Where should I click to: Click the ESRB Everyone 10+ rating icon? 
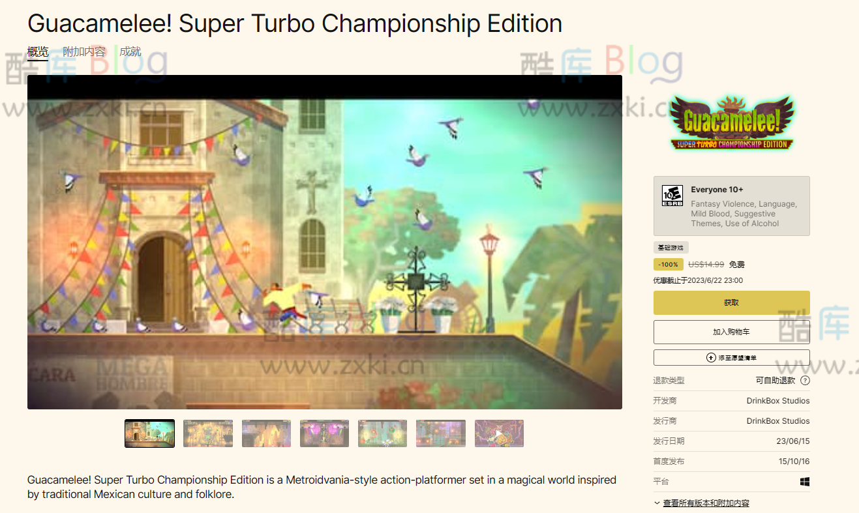point(672,196)
